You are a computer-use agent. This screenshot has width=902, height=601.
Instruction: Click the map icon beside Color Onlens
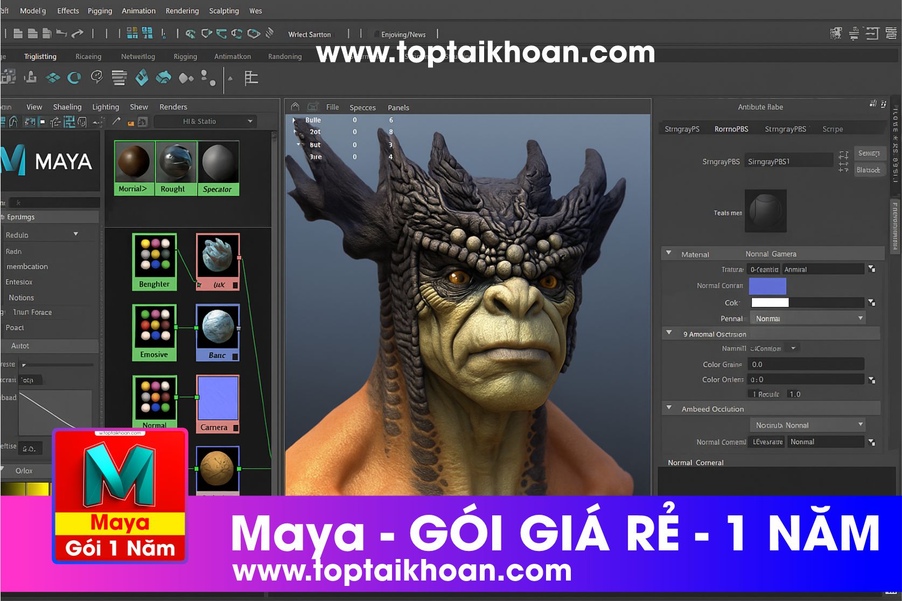coord(871,380)
